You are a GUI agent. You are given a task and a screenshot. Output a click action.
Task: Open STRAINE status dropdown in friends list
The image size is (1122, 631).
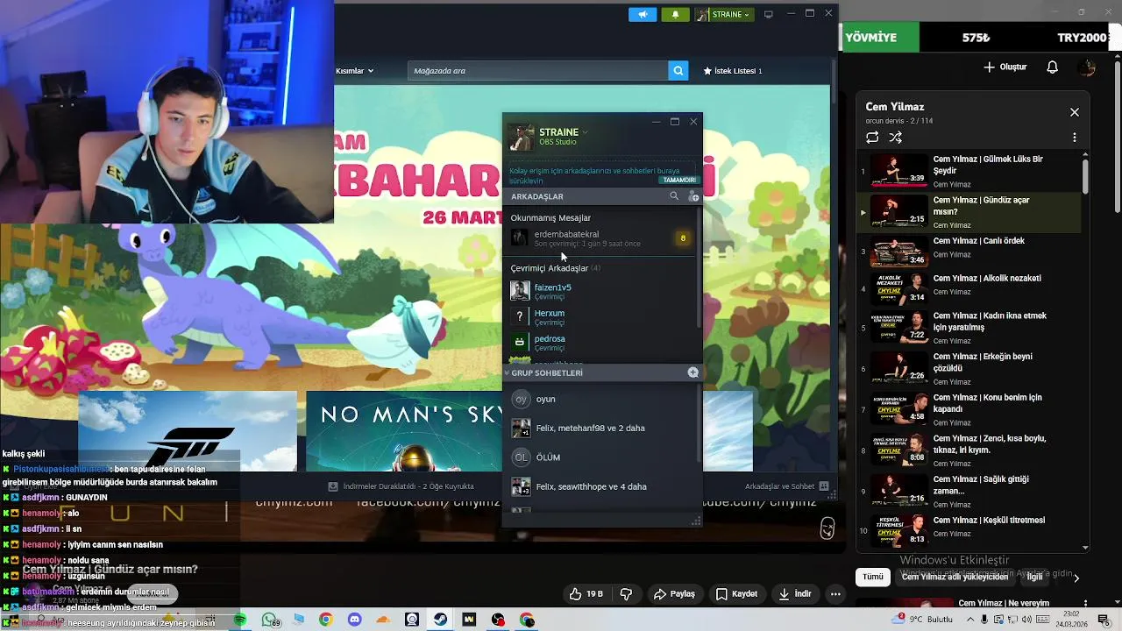click(x=585, y=132)
